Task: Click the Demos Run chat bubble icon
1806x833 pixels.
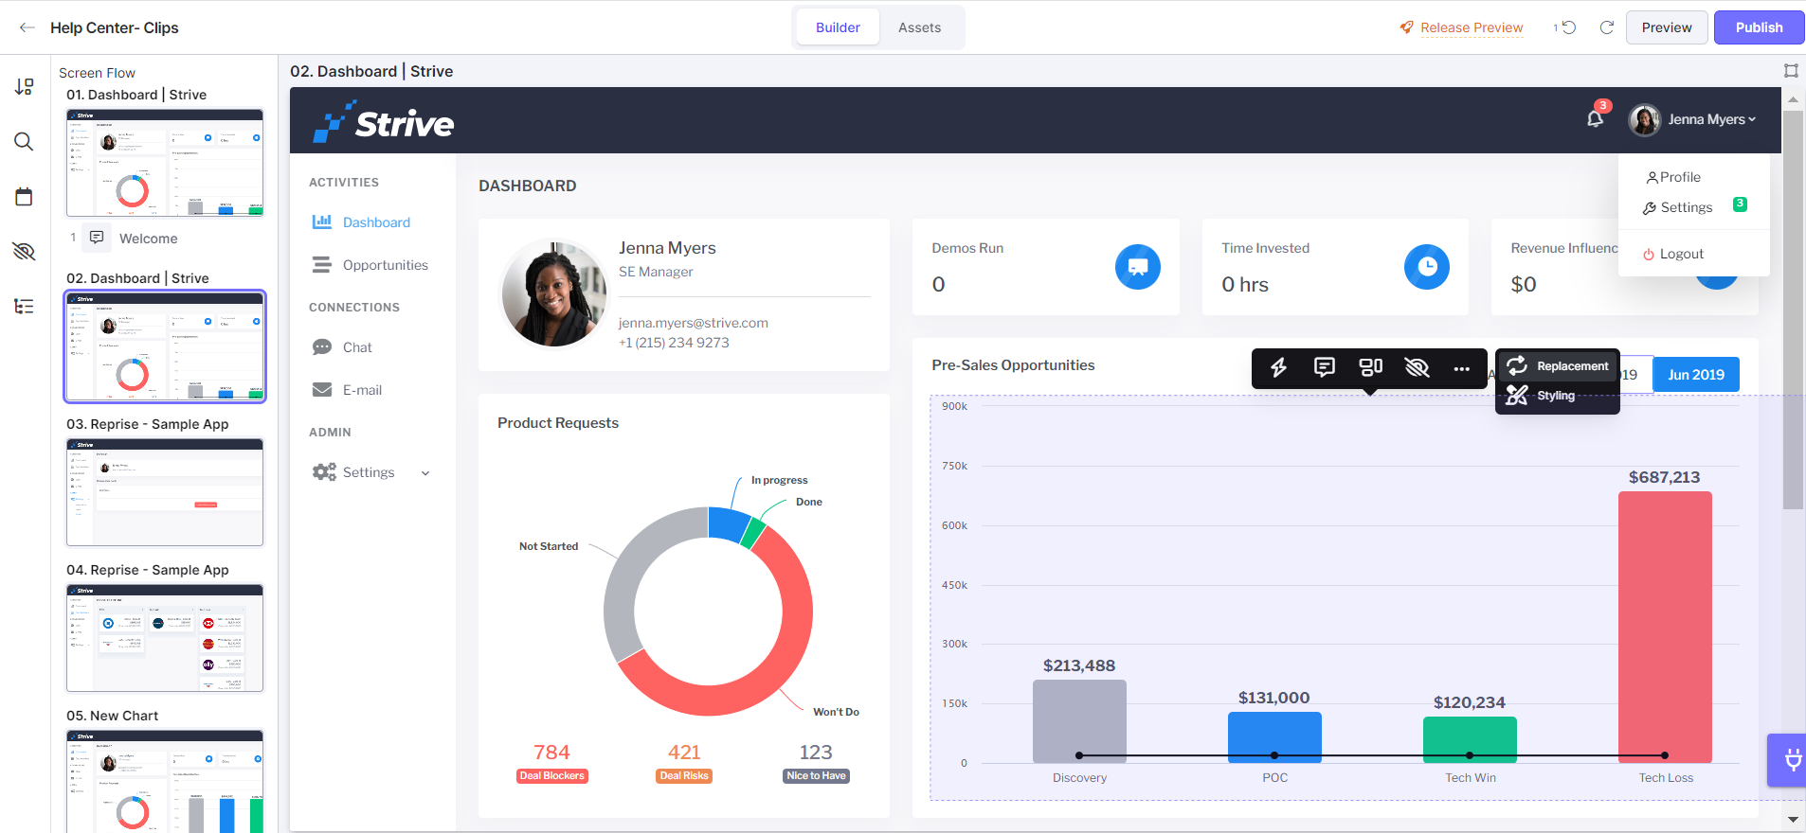Action: click(x=1138, y=267)
